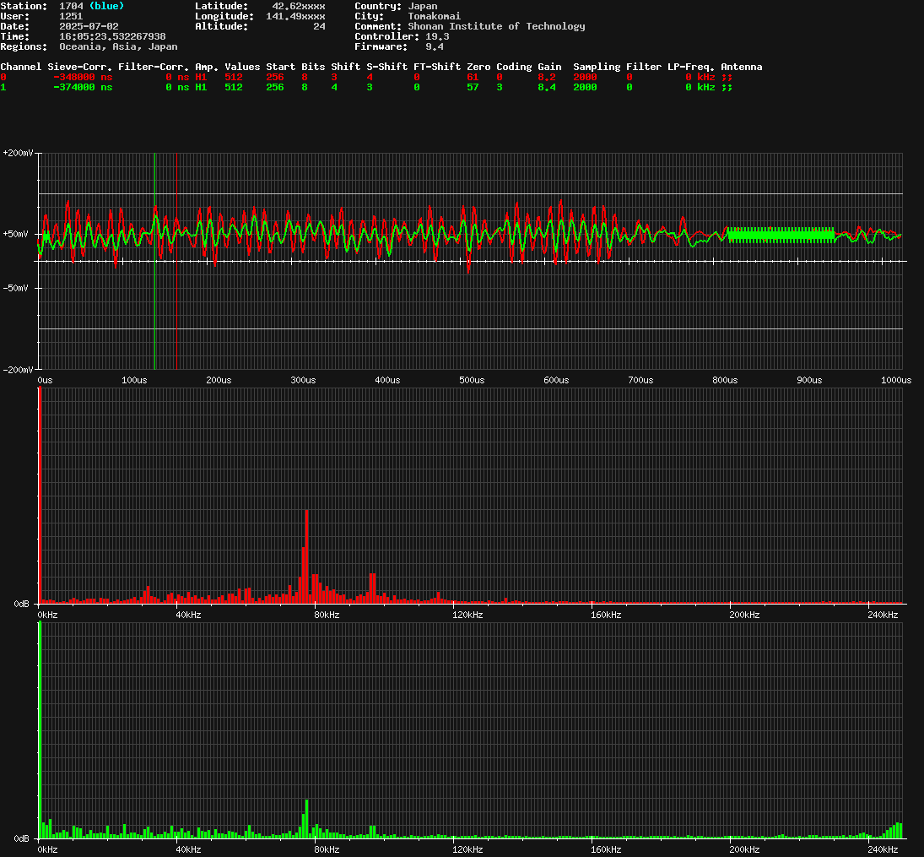Image resolution: width=924 pixels, height=857 pixels.
Task: Click the "Filter-Corr." column header
Action: coord(154,67)
